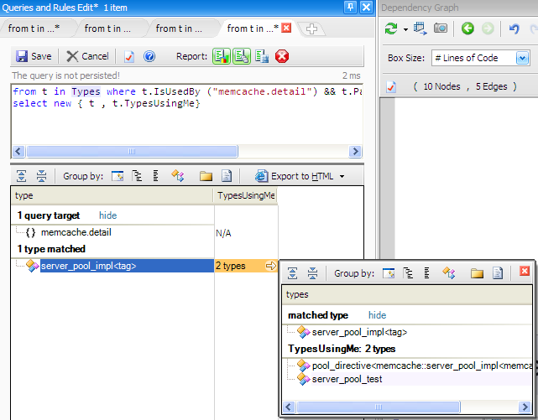This screenshot has width=538, height=420.
Task: Open query help question-mark icon
Action: click(x=149, y=56)
